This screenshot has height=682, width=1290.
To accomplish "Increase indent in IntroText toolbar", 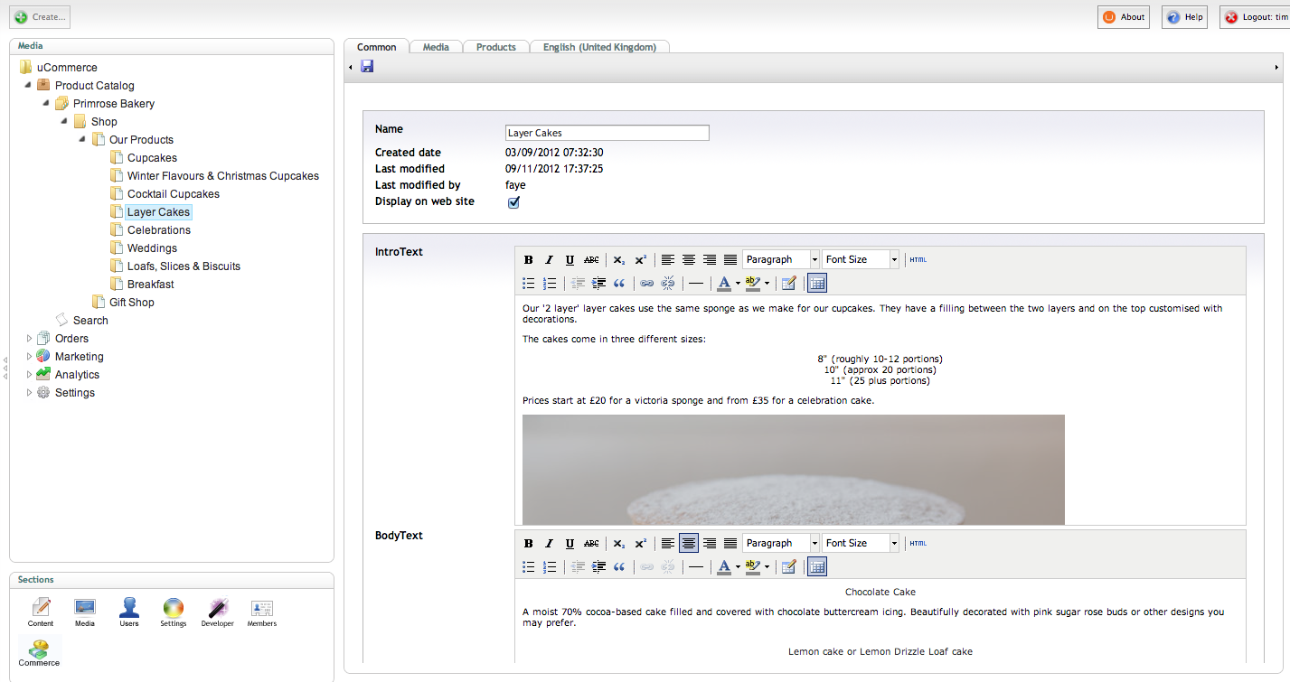I will click(x=598, y=283).
